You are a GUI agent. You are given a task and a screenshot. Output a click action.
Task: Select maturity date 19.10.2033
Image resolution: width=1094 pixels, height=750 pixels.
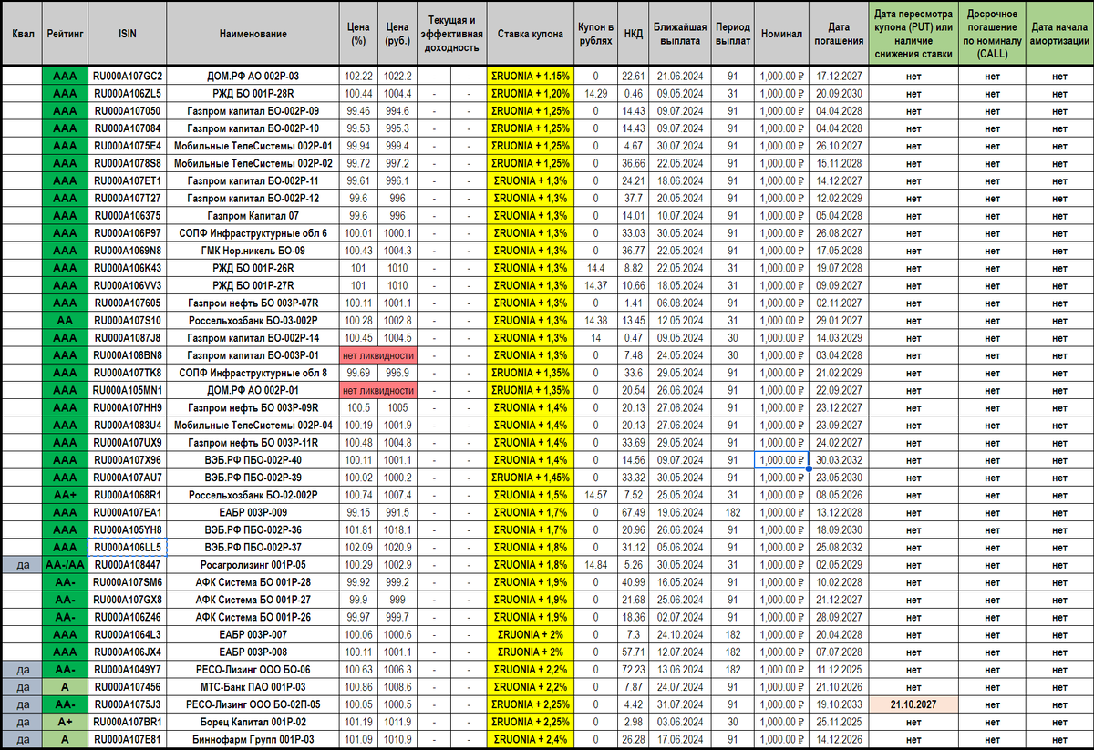point(838,704)
